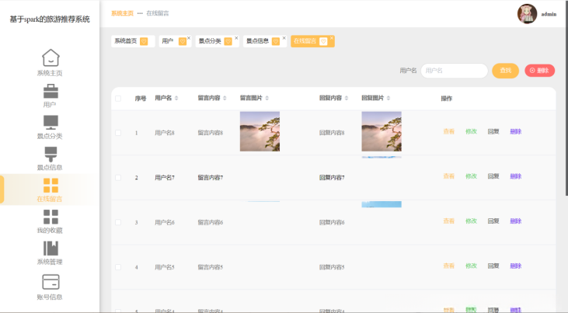Click 回复 for row 用户名6
568x313 pixels.
[493, 221]
